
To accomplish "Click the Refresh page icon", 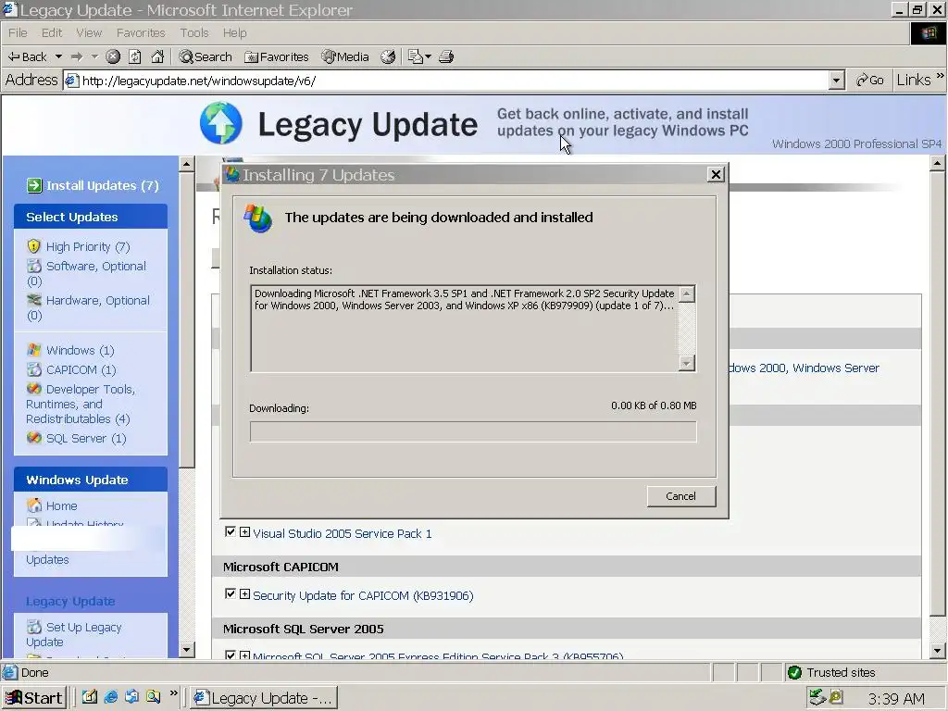I will 135,56.
